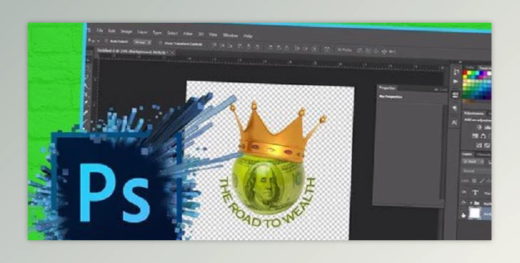
Task: Select the 3D Slide mode icon
Action: 384,51
